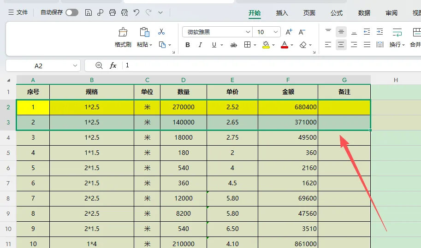Viewport: 421px width, 248px height.
Task: Expand font color dropdown arrow
Action: tap(292, 45)
